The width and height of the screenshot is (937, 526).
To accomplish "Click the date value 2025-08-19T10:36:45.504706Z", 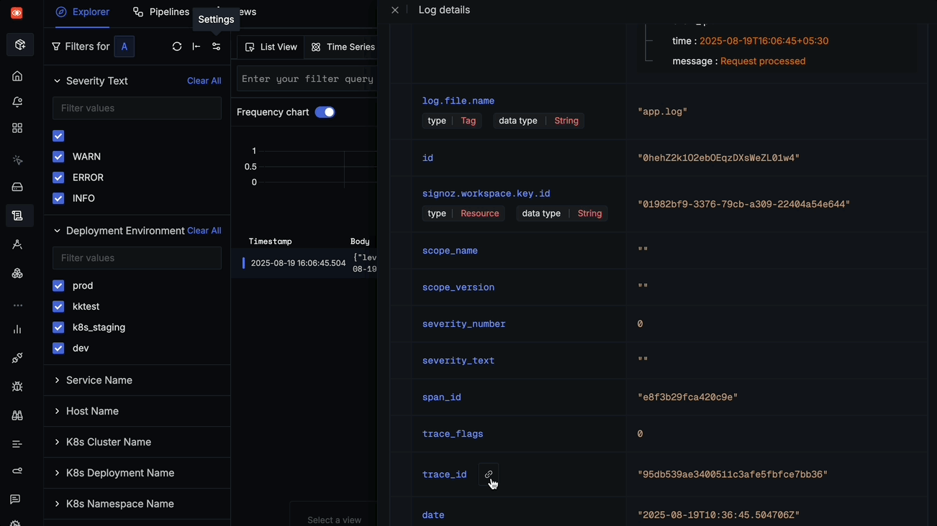I will (719, 515).
